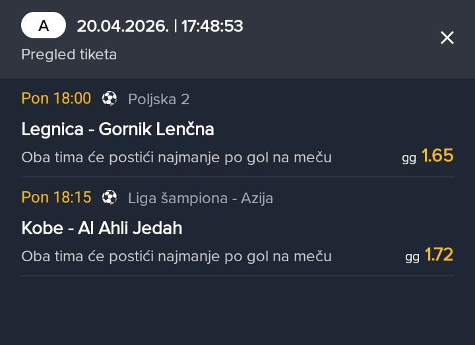Screen dimensions: 475x345
Task: Click the bet description under the Kobe match
Action: (176, 257)
